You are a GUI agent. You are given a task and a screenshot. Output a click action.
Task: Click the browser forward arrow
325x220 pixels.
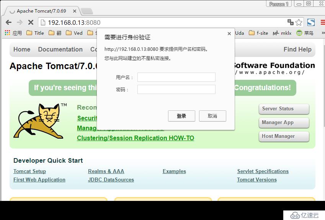[20, 22]
